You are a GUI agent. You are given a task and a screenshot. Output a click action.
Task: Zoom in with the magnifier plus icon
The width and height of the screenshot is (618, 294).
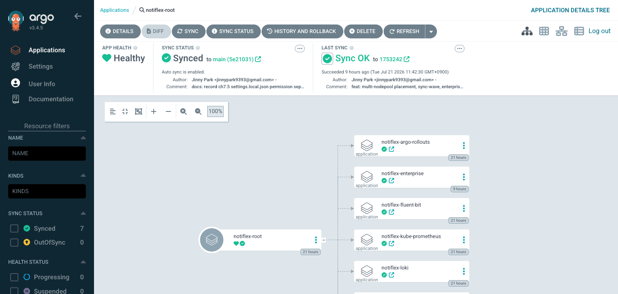click(184, 111)
